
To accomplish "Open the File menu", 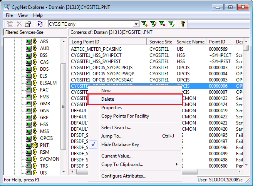I will (x=9, y=15).
